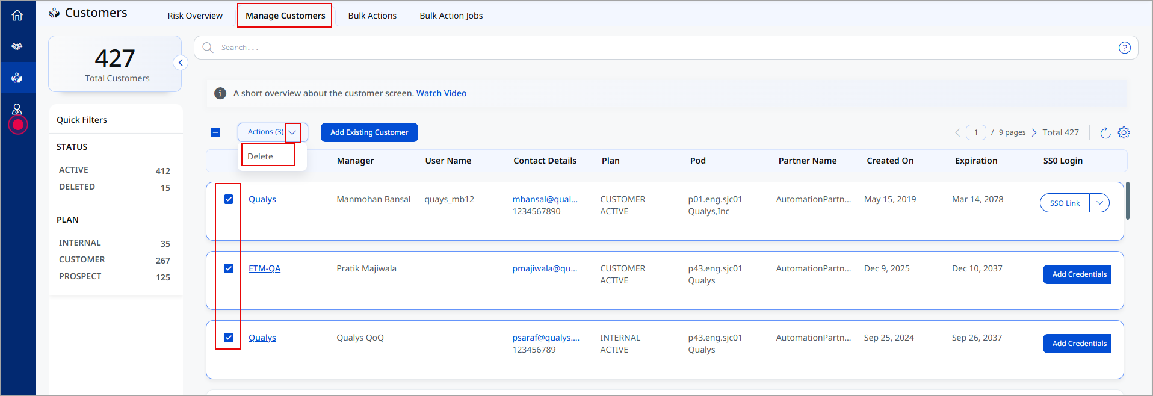
Task: Click Add Credentials for ETM-QA
Action: click(x=1077, y=274)
